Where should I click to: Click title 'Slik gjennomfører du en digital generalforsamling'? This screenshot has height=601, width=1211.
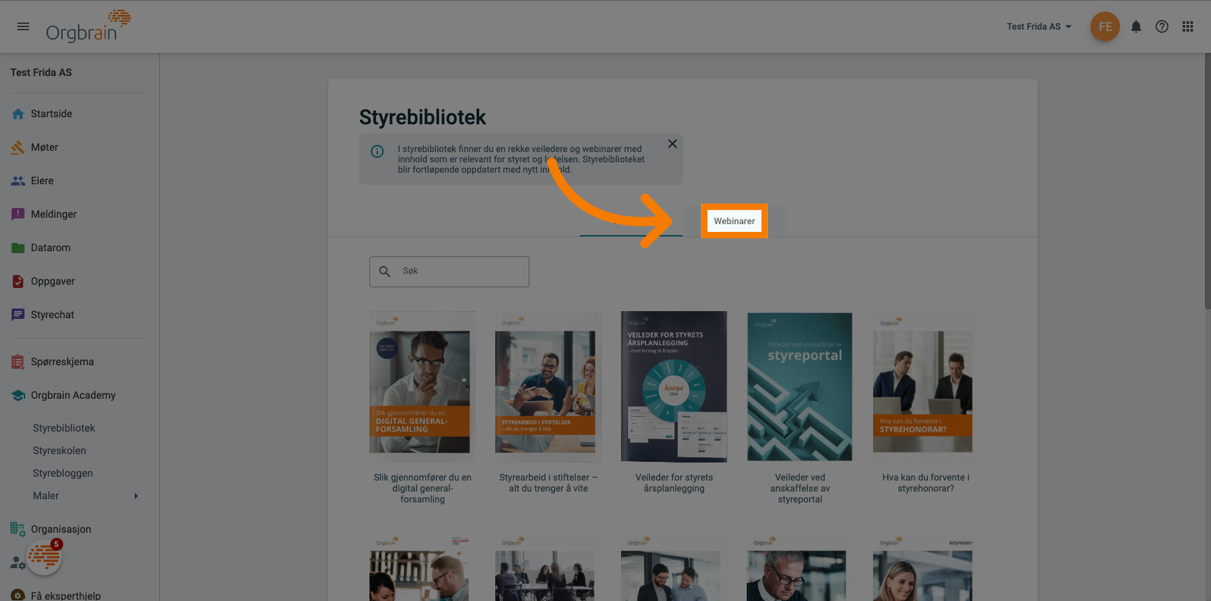422,488
